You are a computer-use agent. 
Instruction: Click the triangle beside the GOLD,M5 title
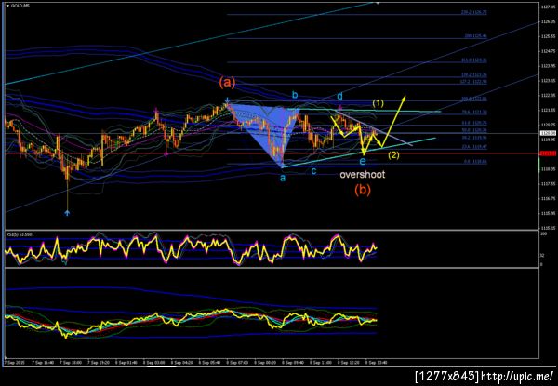(7, 7)
